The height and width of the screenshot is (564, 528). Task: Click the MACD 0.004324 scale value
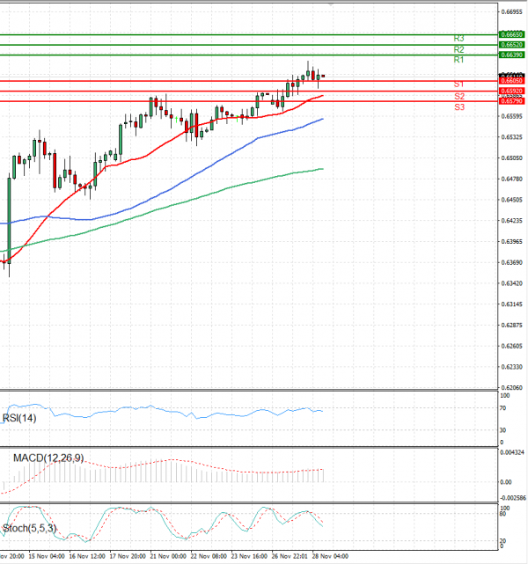click(512, 452)
